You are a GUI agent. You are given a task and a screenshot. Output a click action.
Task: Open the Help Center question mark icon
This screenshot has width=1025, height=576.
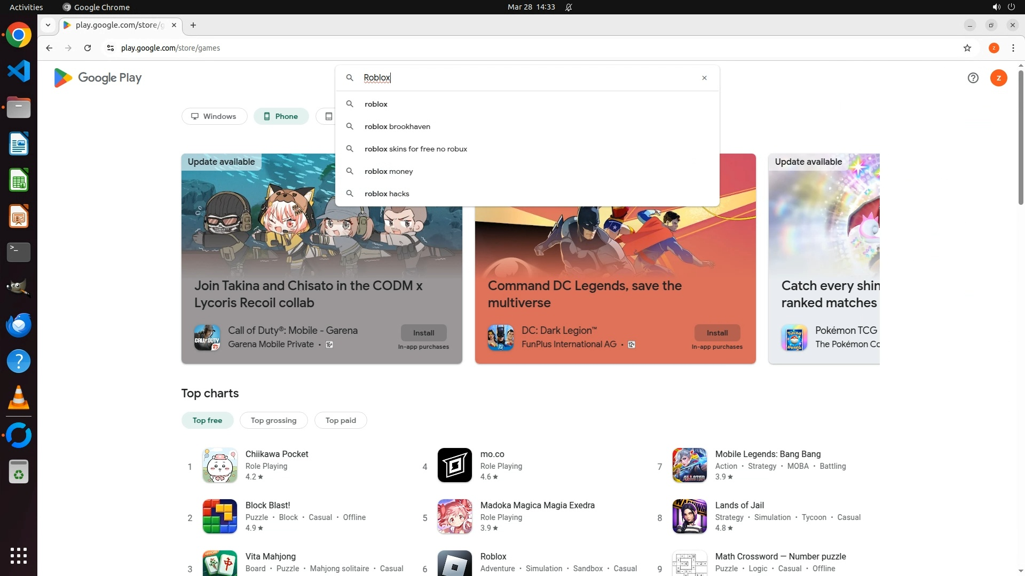[973, 78]
